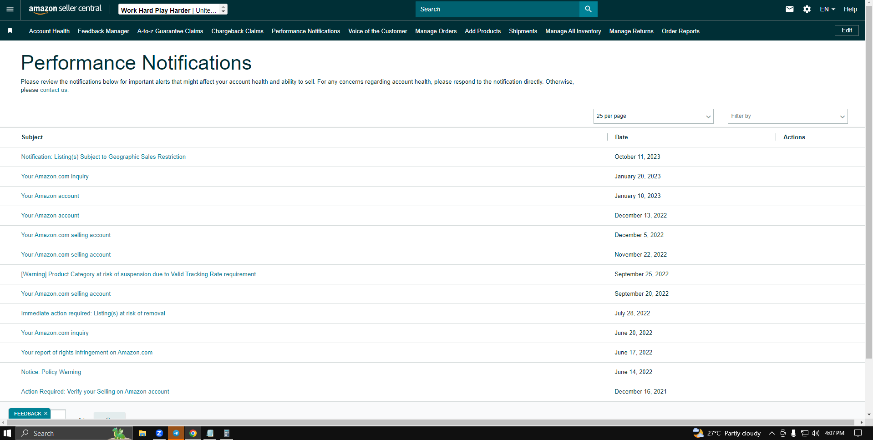Click the bookmark icon in navigation bar
Image resolution: width=873 pixels, height=440 pixels.
coord(10,30)
